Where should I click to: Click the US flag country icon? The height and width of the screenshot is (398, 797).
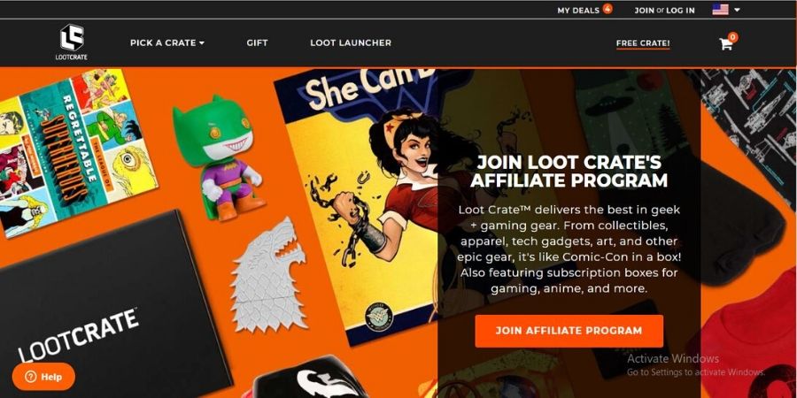click(x=720, y=10)
